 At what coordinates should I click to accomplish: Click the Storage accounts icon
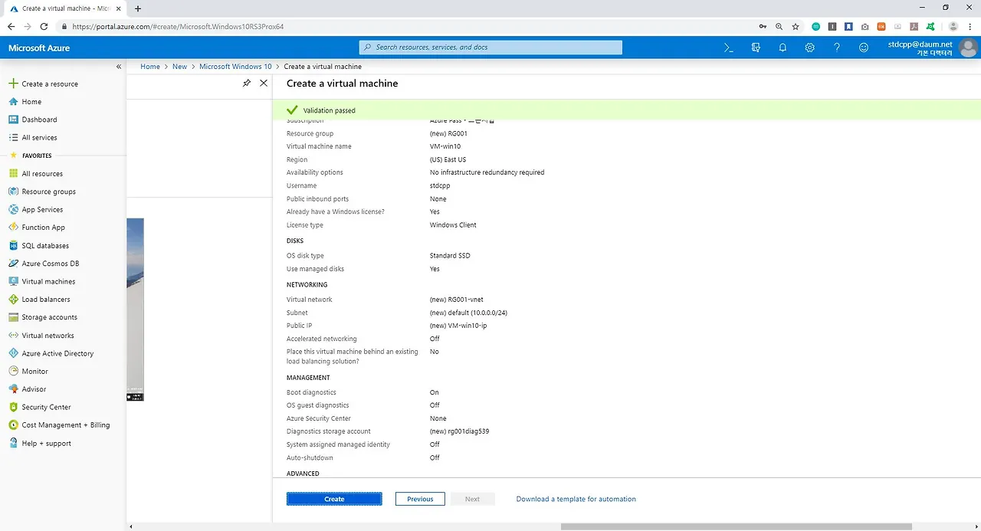pos(13,317)
